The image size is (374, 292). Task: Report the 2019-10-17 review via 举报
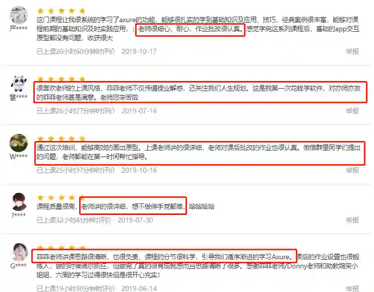click(352, 51)
